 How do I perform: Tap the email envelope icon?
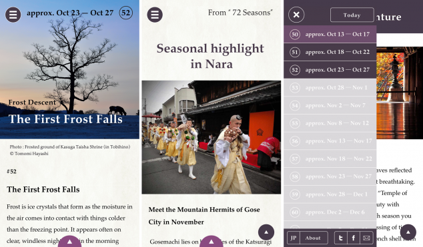point(366,238)
